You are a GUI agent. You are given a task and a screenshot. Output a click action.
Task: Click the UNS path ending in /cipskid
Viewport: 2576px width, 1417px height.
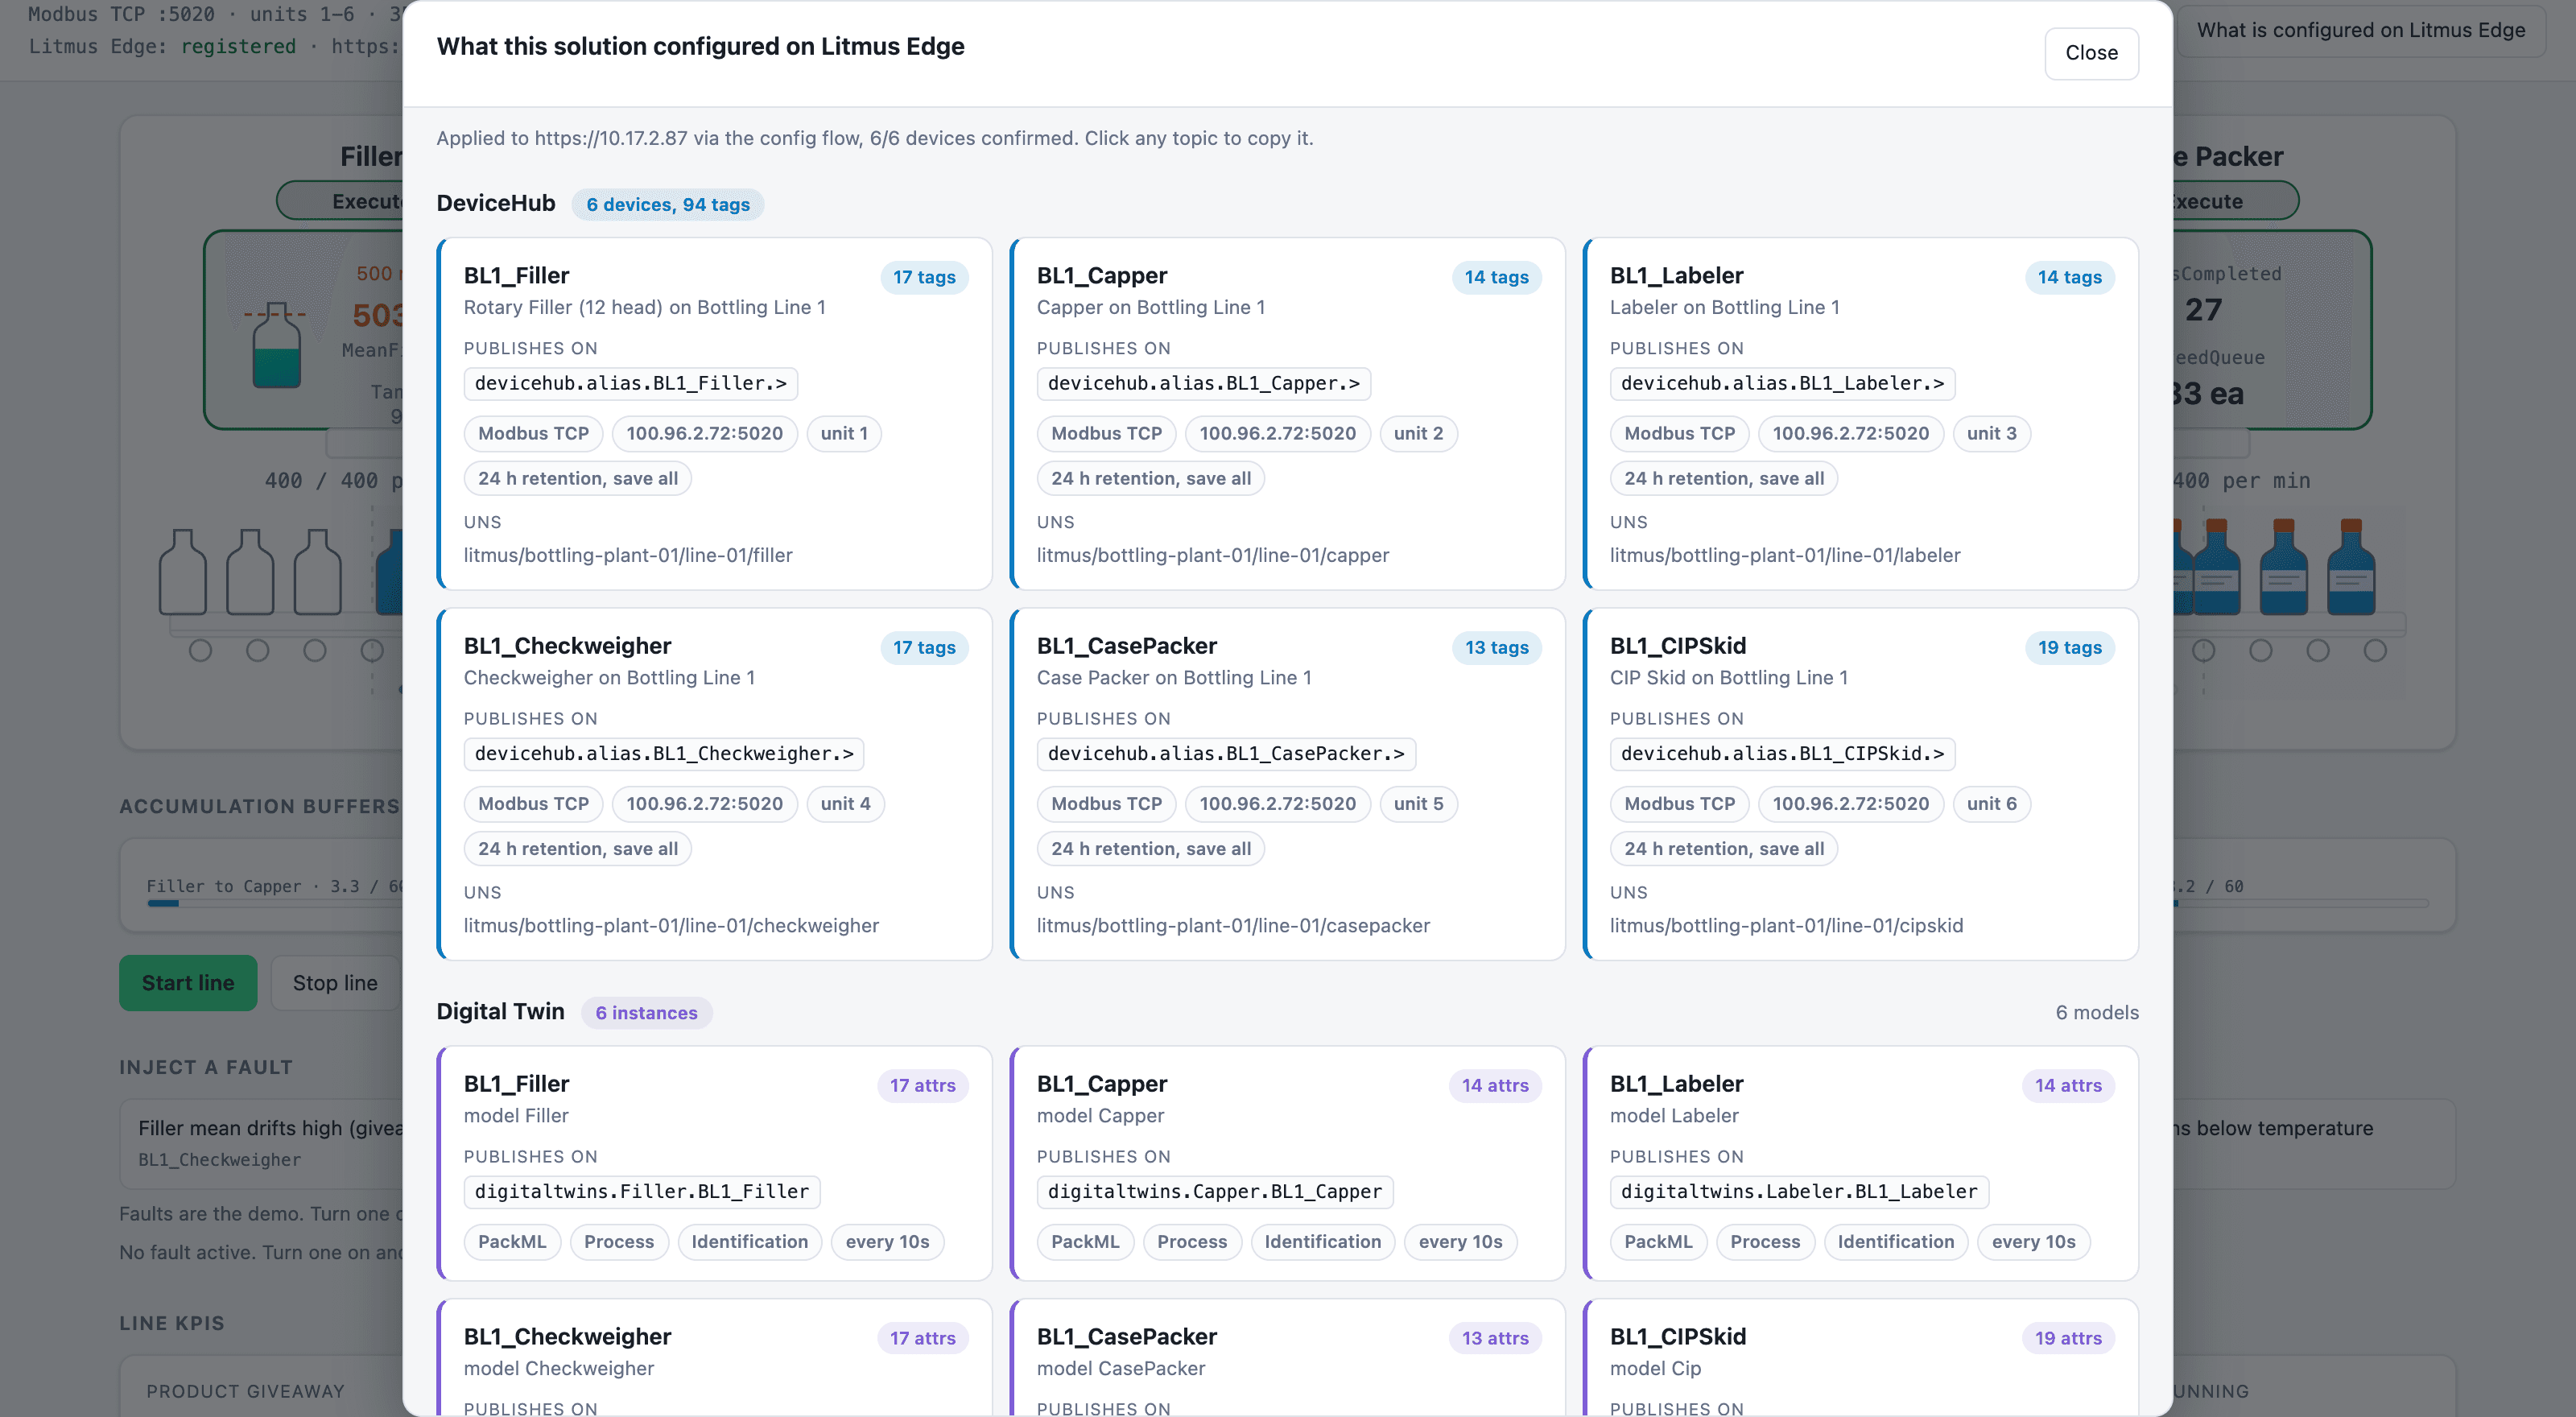(1786, 926)
